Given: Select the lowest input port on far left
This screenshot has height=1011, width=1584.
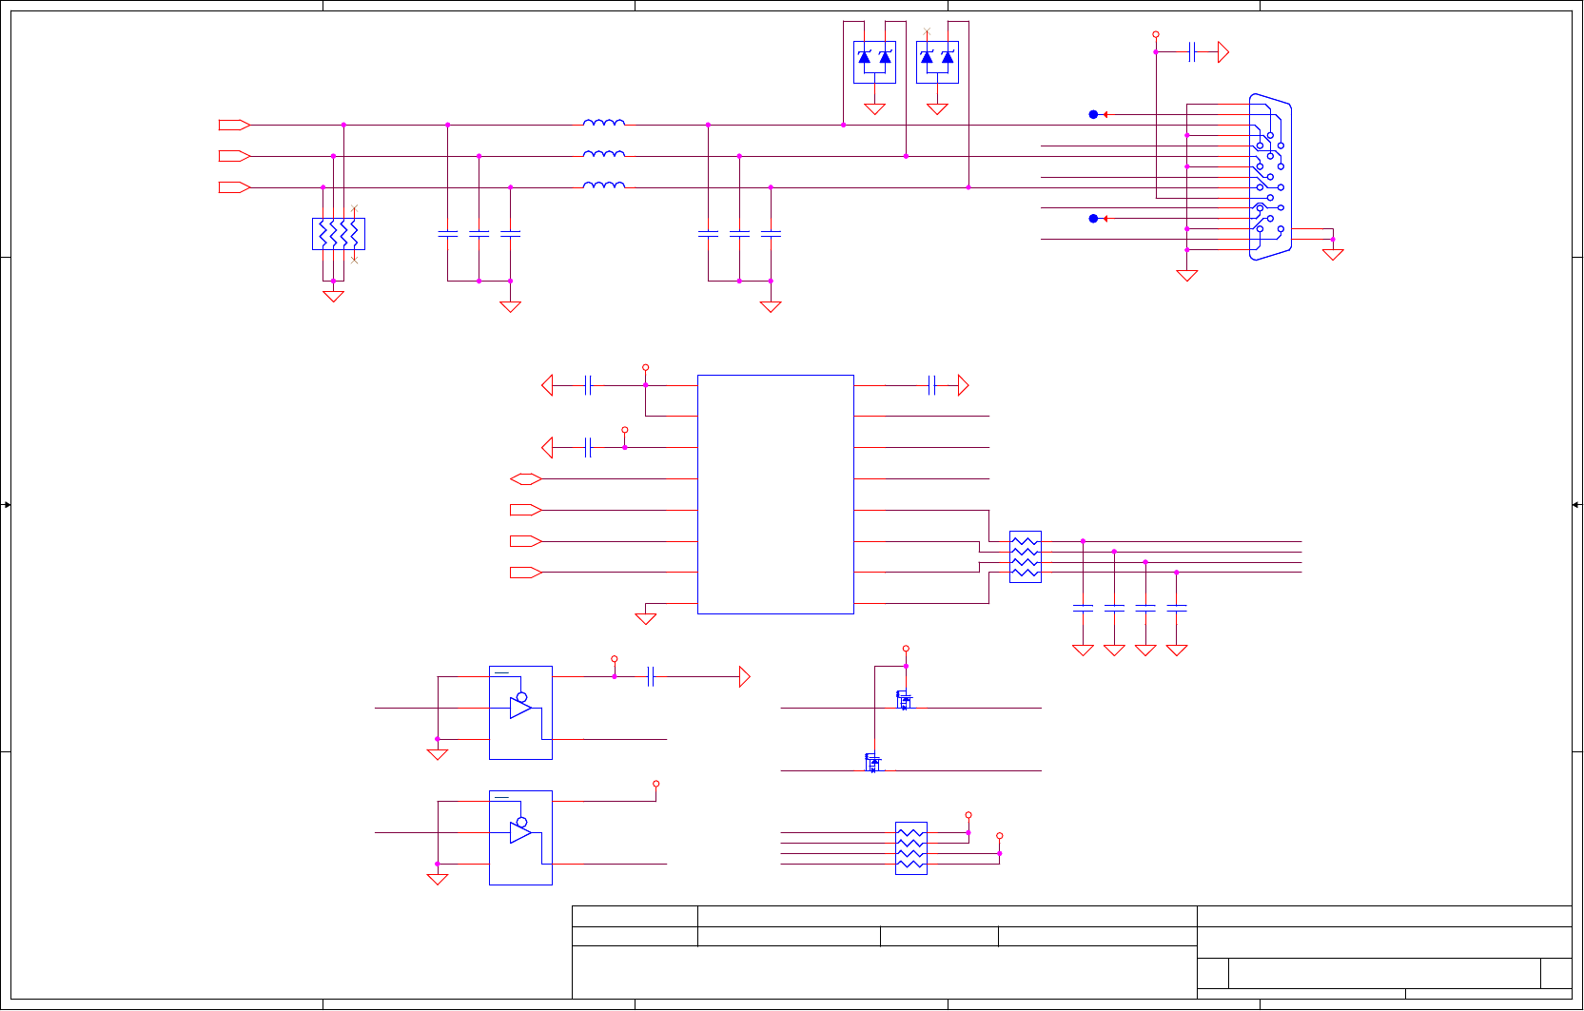Looking at the screenshot, I should [234, 187].
